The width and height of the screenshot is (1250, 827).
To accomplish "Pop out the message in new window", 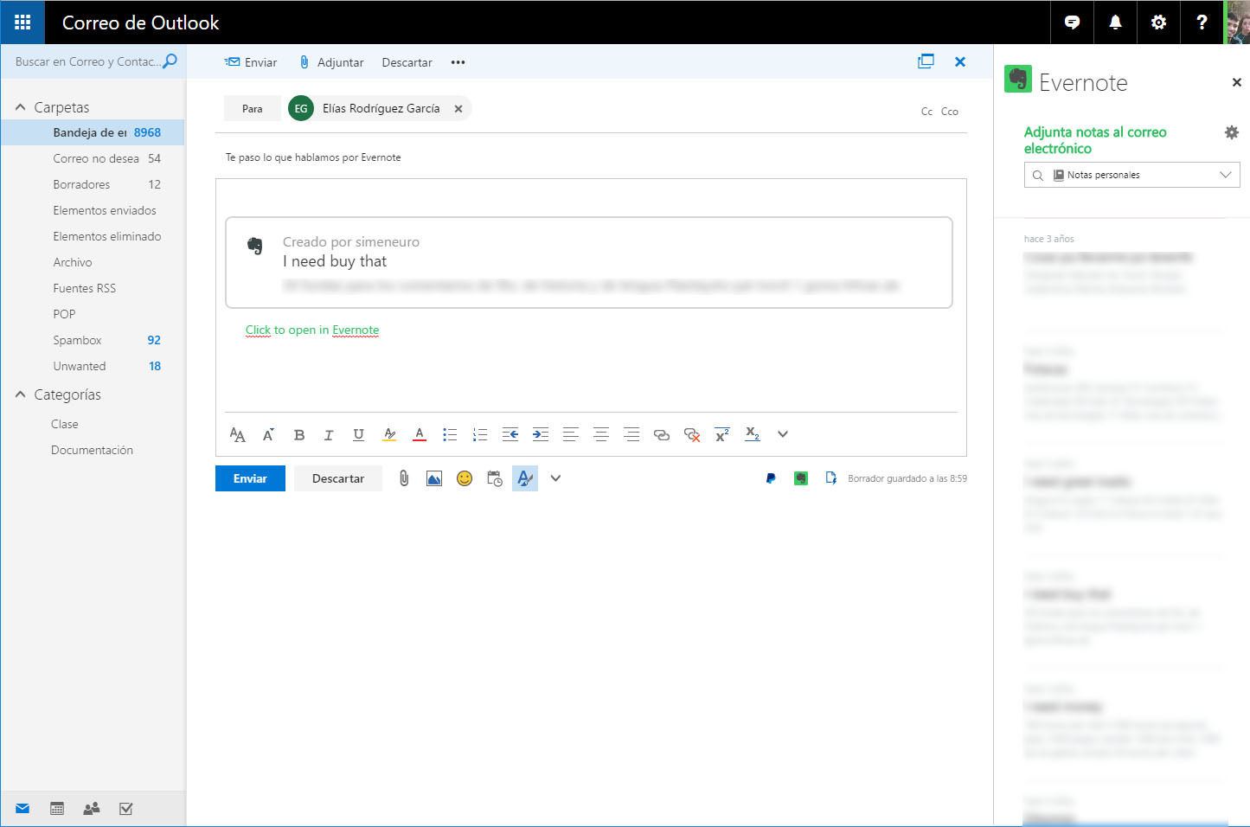I will (x=926, y=61).
